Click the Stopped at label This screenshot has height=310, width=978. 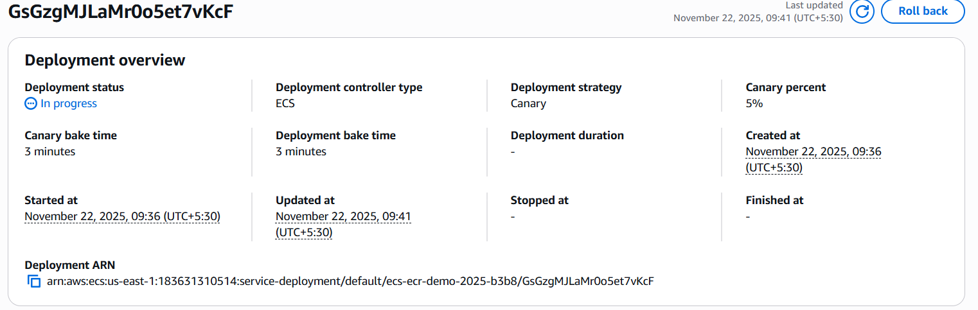tap(539, 200)
